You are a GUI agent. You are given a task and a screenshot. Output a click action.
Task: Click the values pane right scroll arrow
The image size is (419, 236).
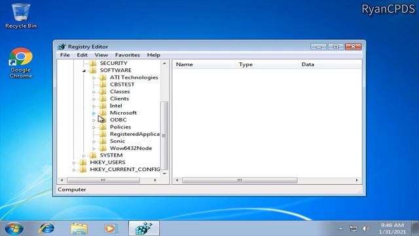click(x=357, y=180)
